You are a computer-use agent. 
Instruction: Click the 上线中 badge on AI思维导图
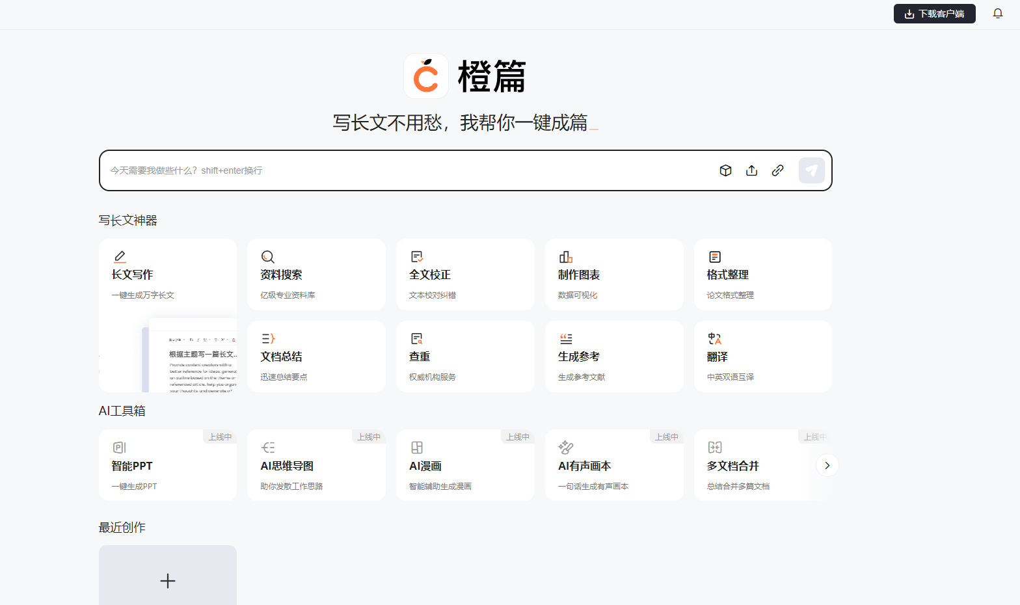pos(369,437)
